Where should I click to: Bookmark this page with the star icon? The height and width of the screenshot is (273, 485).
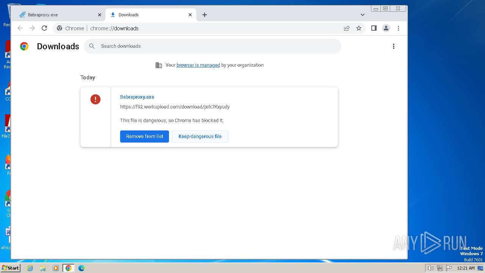pos(359,28)
